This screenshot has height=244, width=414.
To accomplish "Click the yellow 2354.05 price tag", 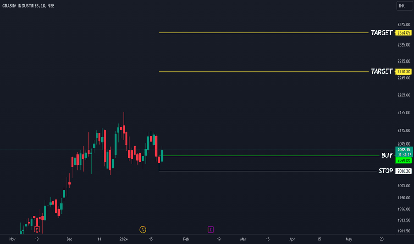I will pyautogui.click(x=404, y=33).
